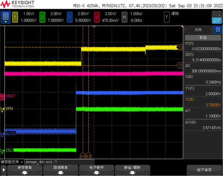Click the ΔY 1.10000V readout
This screenshot has width=223, height=176.
[213, 116]
